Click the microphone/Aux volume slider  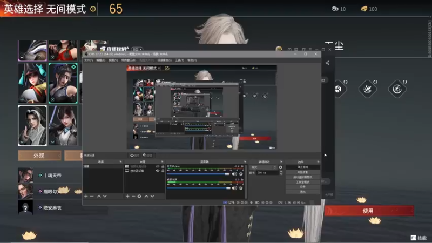coord(198,174)
